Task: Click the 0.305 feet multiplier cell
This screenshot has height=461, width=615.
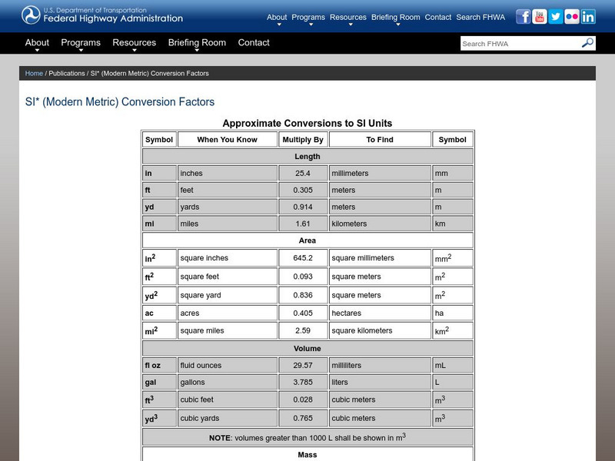Action: [303, 190]
